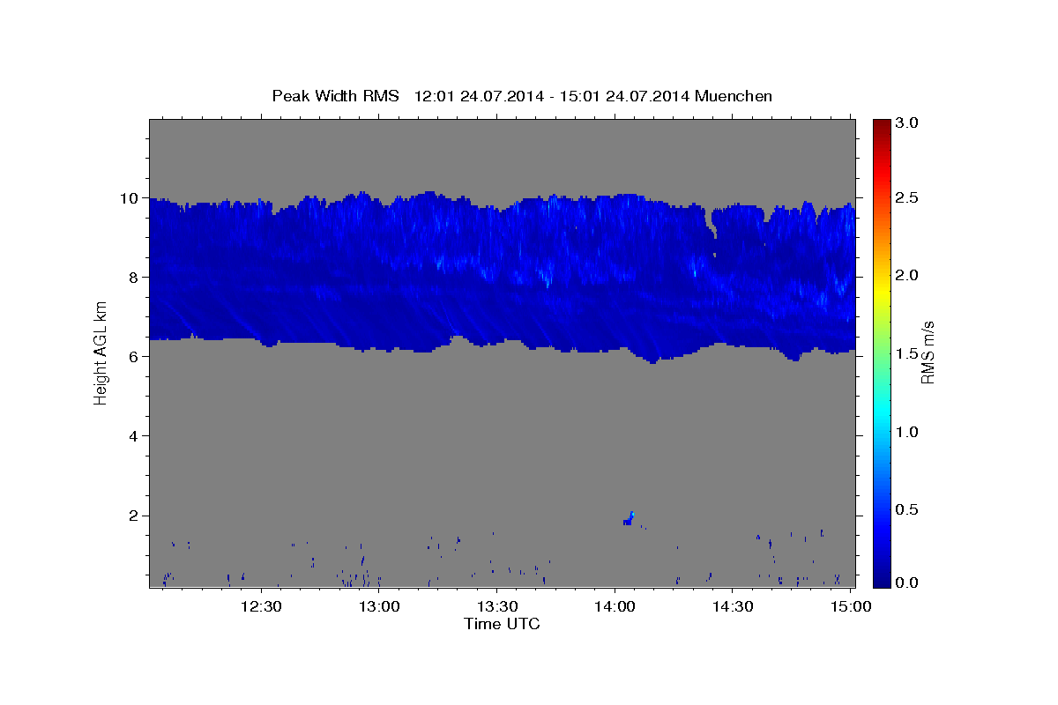The height and width of the screenshot is (705, 1058).
Task: Click the 13:30 time tick label
Action: pos(496,606)
